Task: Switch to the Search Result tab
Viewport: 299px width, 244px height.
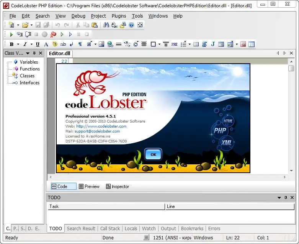Action: pos(81,228)
